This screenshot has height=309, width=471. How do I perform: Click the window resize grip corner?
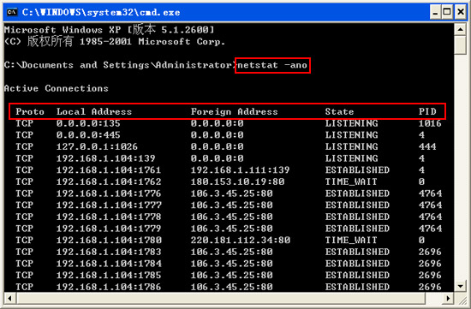tap(461, 299)
